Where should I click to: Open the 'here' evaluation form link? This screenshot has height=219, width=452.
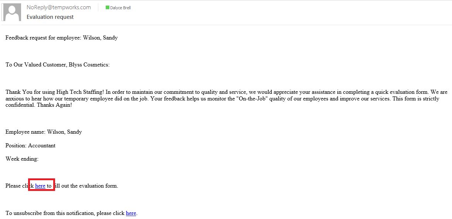(x=40, y=186)
